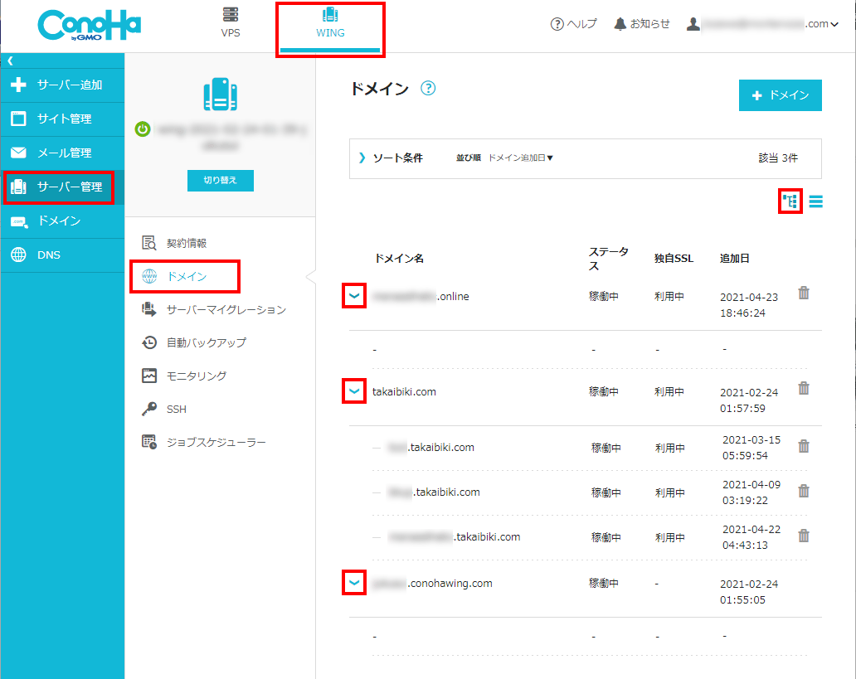Switch to list view icon
The image size is (856, 679).
pos(815,201)
